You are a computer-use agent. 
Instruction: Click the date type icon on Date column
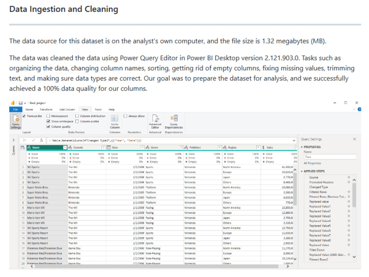coord(109,147)
